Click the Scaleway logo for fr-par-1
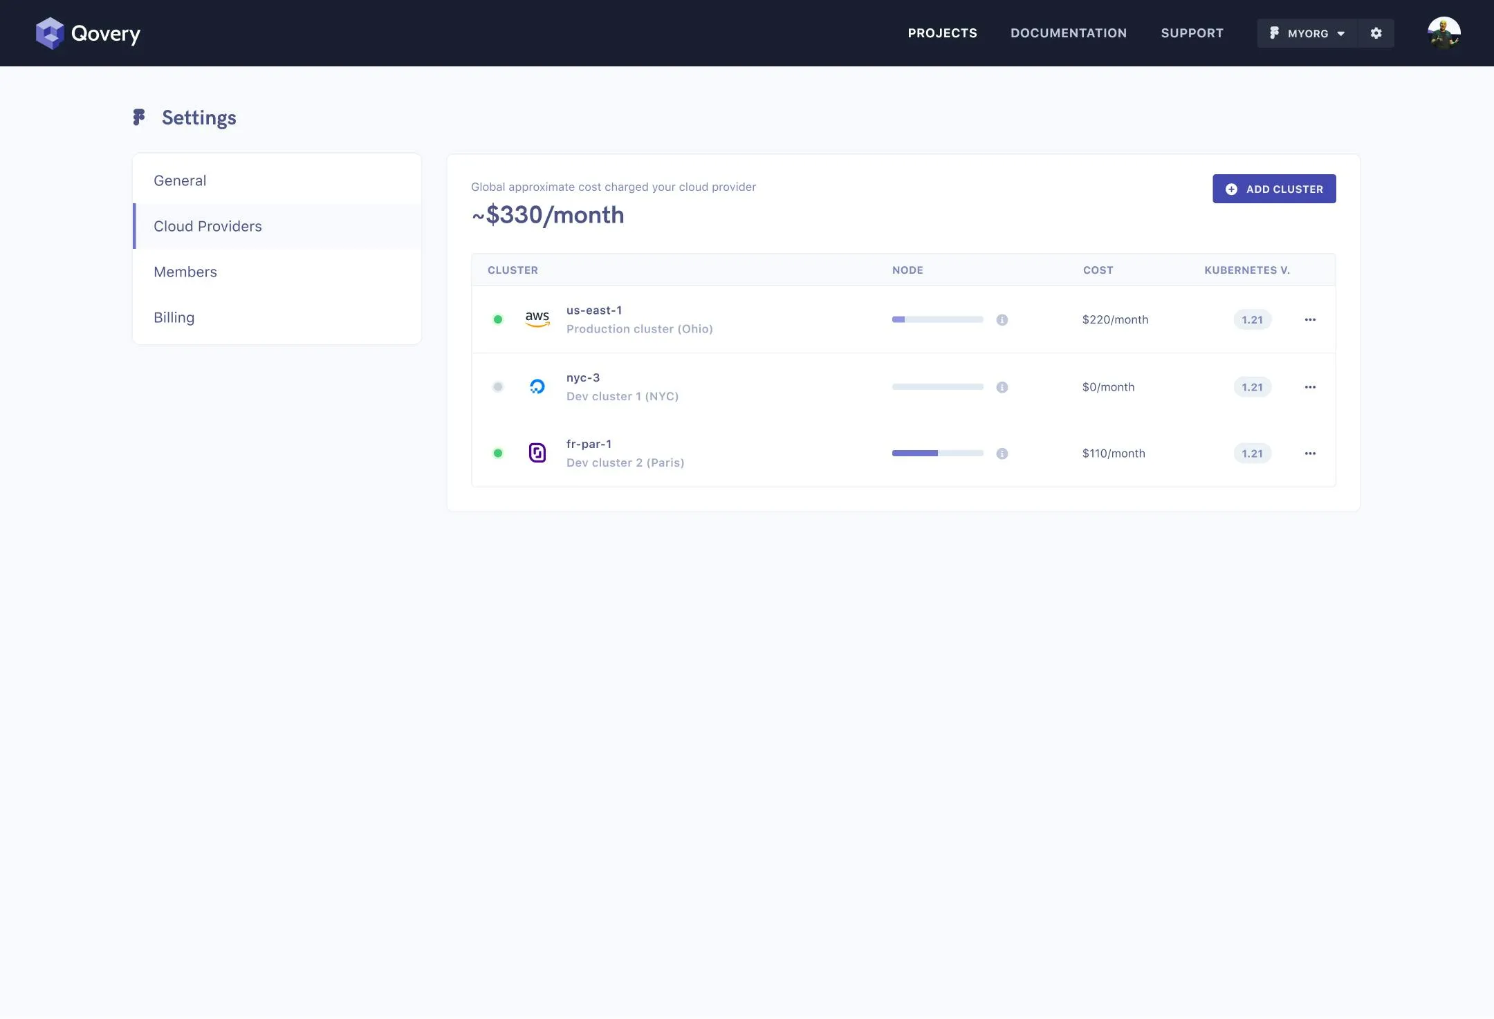The image size is (1494, 1019). pos(537,453)
